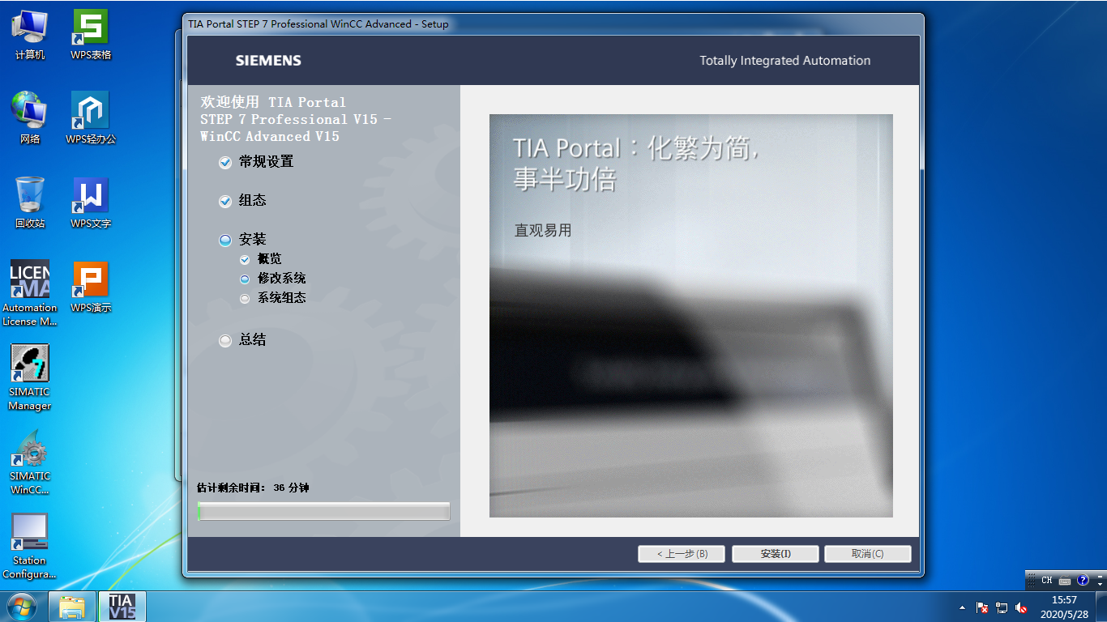The image size is (1107, 622).
Task: Click the TIA Portal promotional image
Action: (691, 316)
